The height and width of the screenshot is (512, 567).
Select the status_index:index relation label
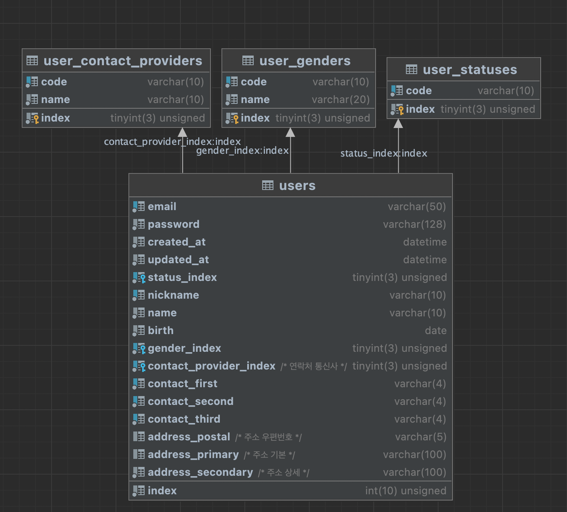384,153
